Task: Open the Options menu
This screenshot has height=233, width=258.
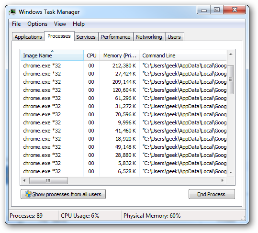Action: point(37,24)
